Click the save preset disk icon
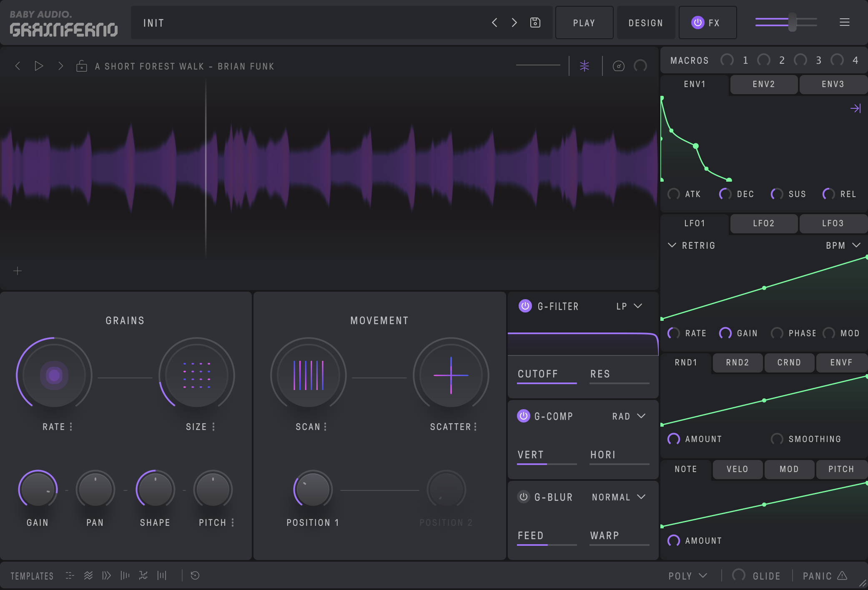 [x=535, y=22]
